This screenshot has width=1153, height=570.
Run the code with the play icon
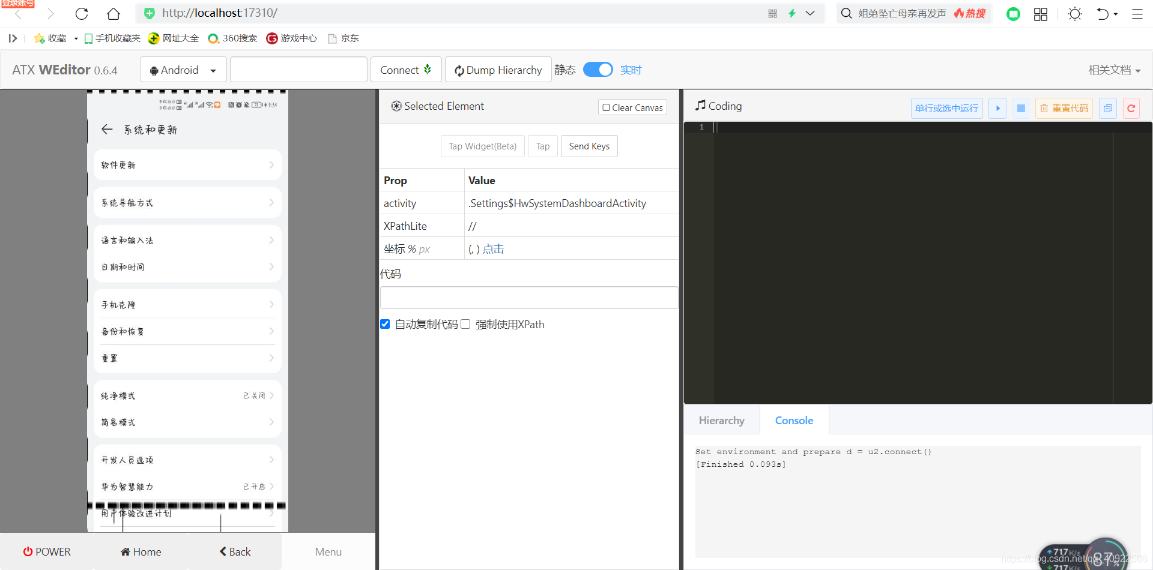[997, 108]
